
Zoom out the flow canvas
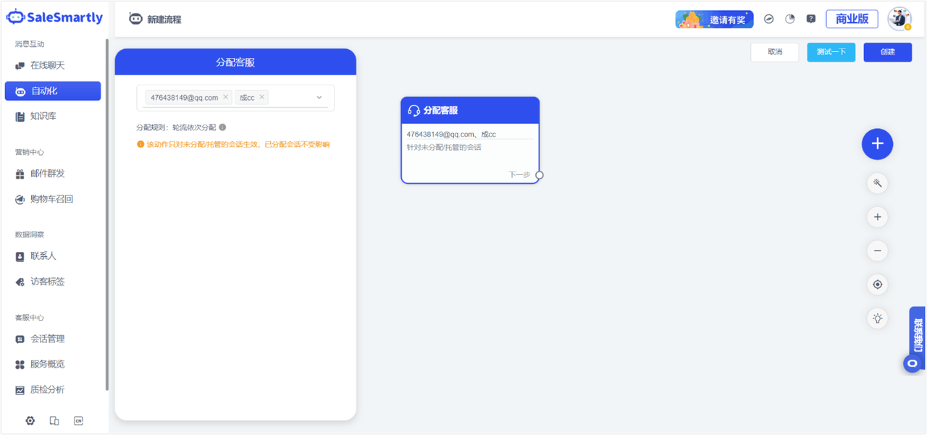click(x=877, y=251)
